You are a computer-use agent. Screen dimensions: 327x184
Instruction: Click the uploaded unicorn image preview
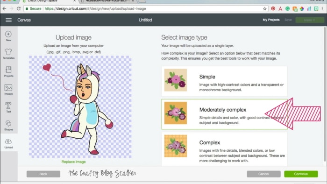click(x=80, y=106)
